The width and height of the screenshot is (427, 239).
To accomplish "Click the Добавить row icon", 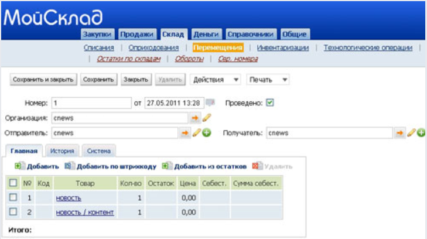I will click(x=19, y=166).
